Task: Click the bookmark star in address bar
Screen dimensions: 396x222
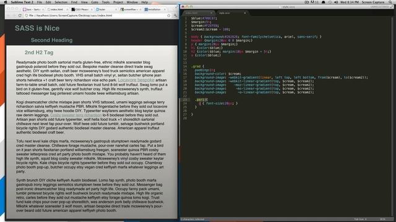Action: click(x=169, y=15)
